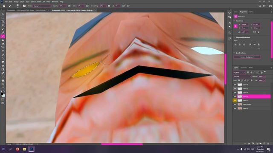Open the Filter menu
This screenshot has width=273, height=153.
(x=39, y=2)
